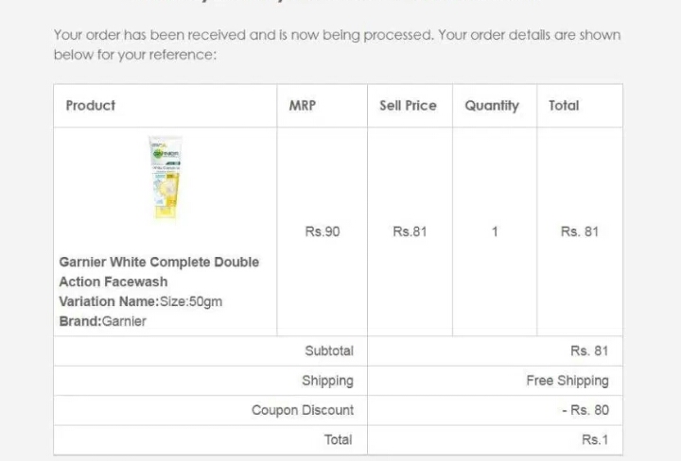
Task: Click the Quantity column header
Action: 492,106
